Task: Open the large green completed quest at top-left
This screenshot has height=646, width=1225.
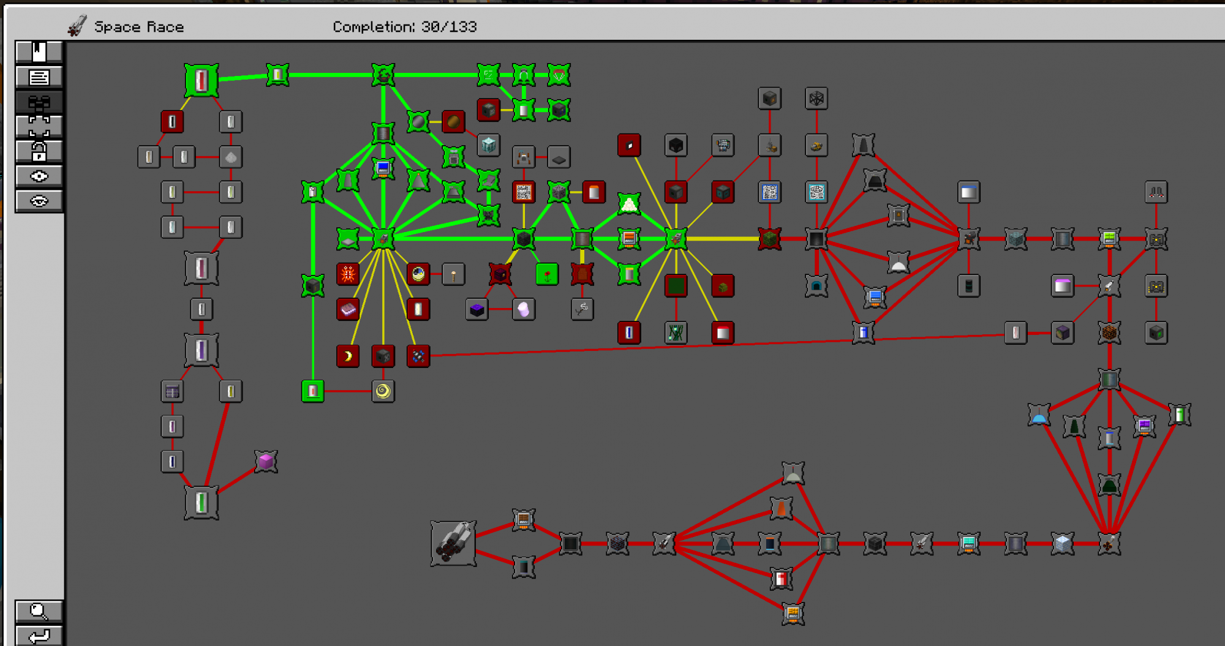Action: (202, 80)
